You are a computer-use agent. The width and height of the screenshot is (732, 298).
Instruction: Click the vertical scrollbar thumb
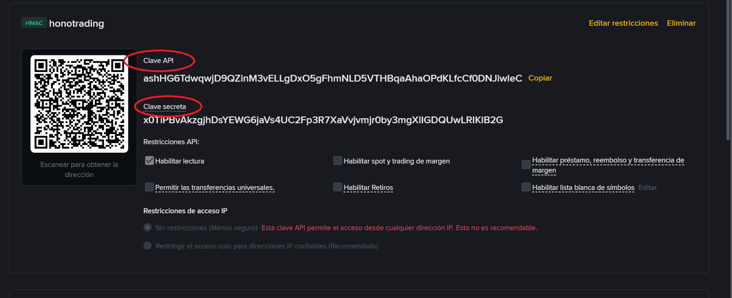tap(728, 71)
